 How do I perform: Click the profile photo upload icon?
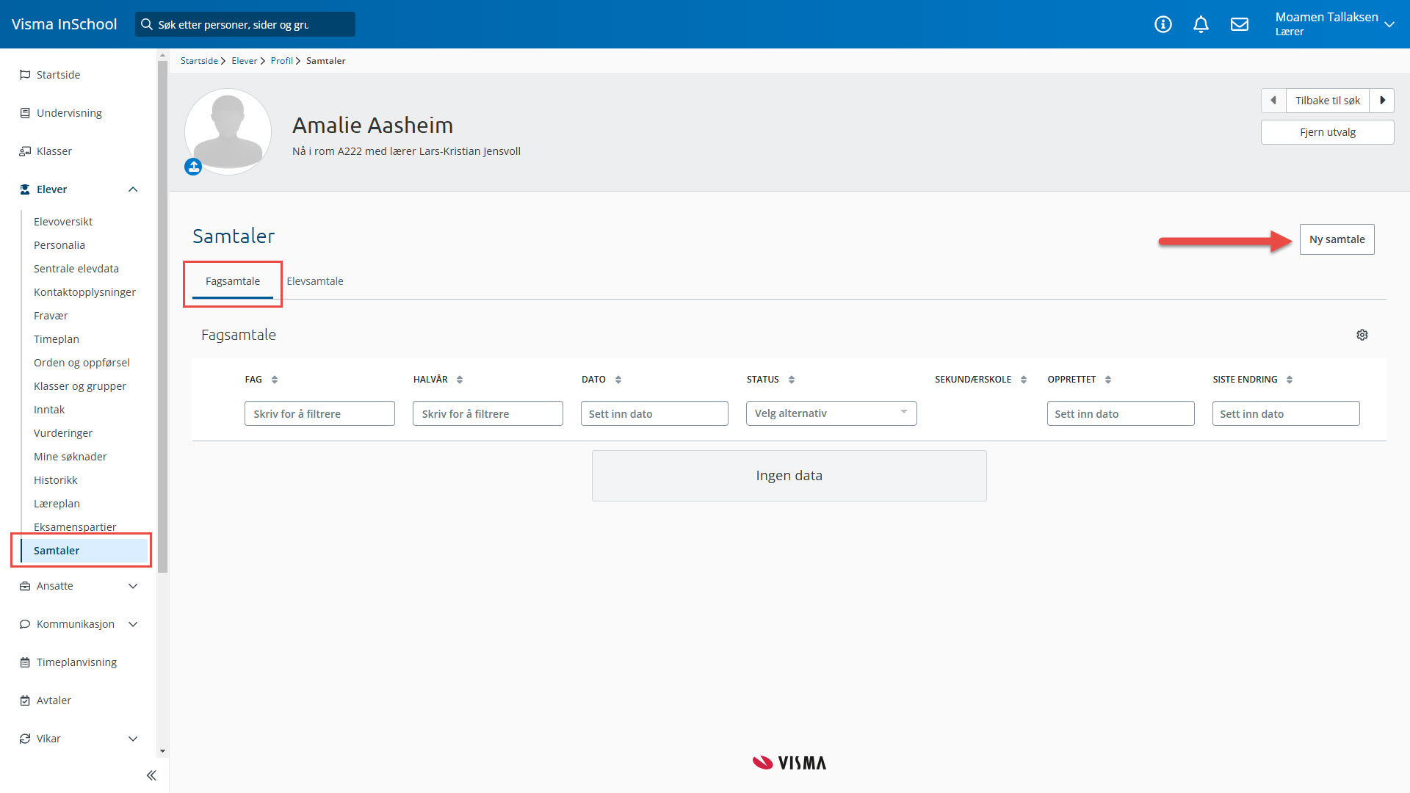(x=193, y=167)
